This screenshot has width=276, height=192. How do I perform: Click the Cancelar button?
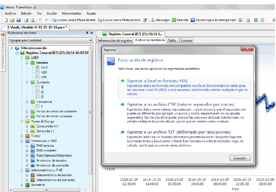click(x=240, y=158)
